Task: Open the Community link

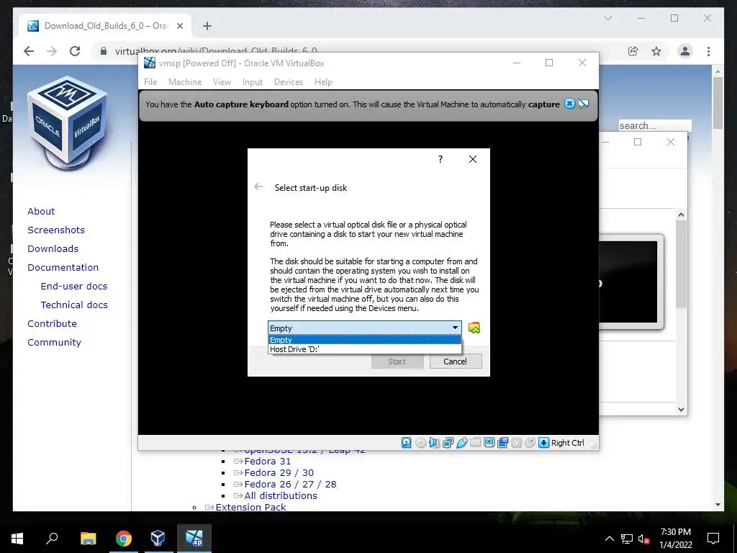Action: [54, 343]
